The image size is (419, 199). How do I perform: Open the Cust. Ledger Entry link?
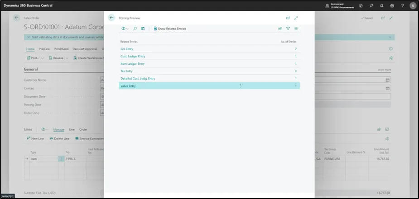[x=133, y=56]
